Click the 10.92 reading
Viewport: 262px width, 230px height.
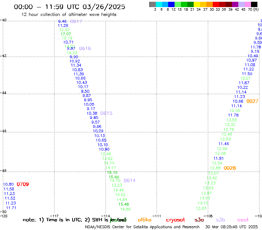point(75,61)
